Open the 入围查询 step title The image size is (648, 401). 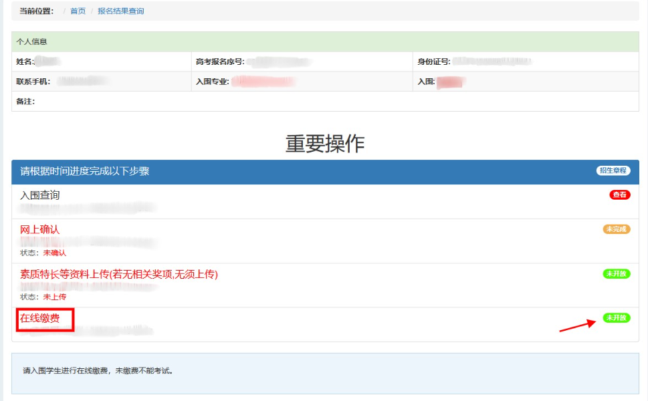tap(40, 195)
